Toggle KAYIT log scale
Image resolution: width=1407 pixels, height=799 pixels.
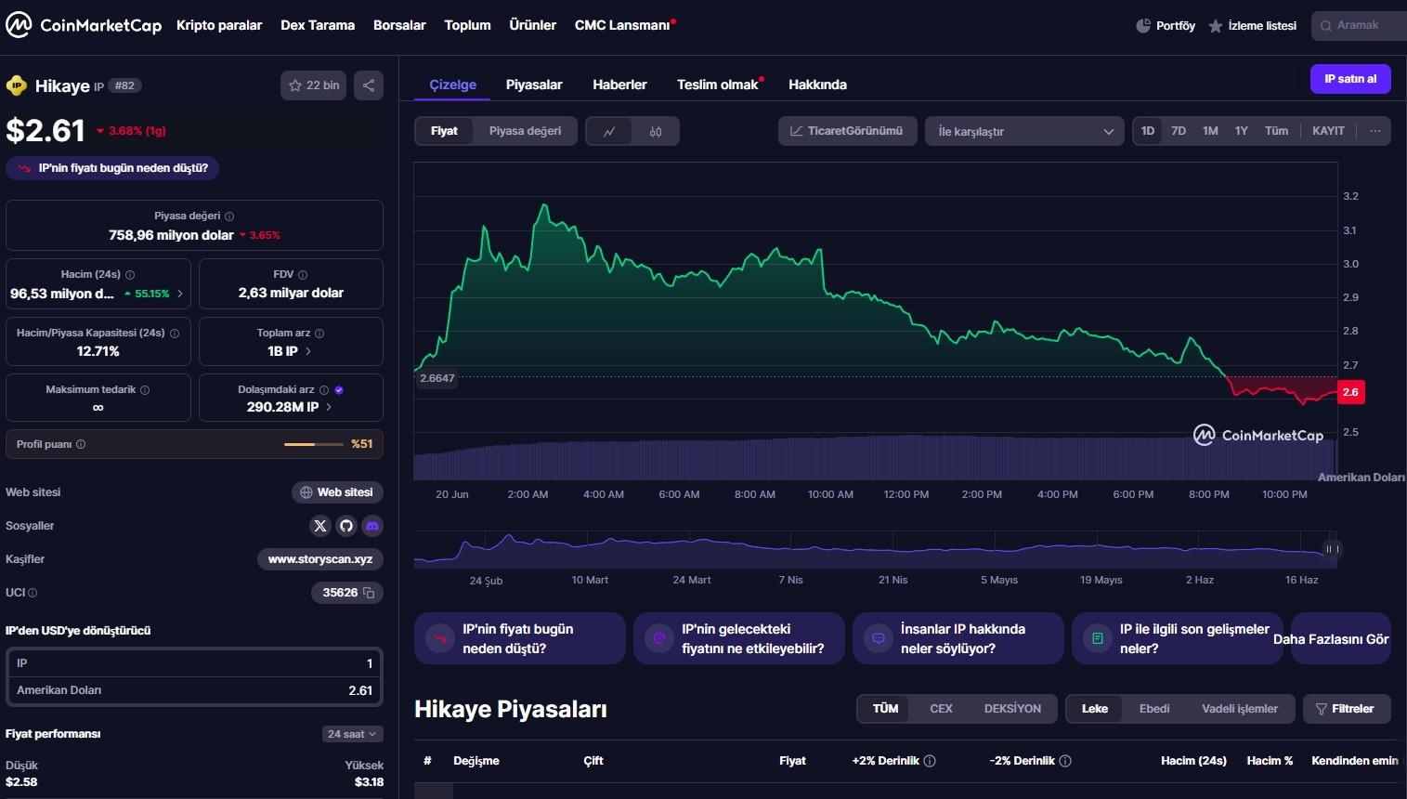tap(1328, 131)
